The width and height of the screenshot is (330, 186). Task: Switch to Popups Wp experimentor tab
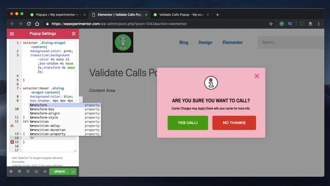(x=57, y=15)
